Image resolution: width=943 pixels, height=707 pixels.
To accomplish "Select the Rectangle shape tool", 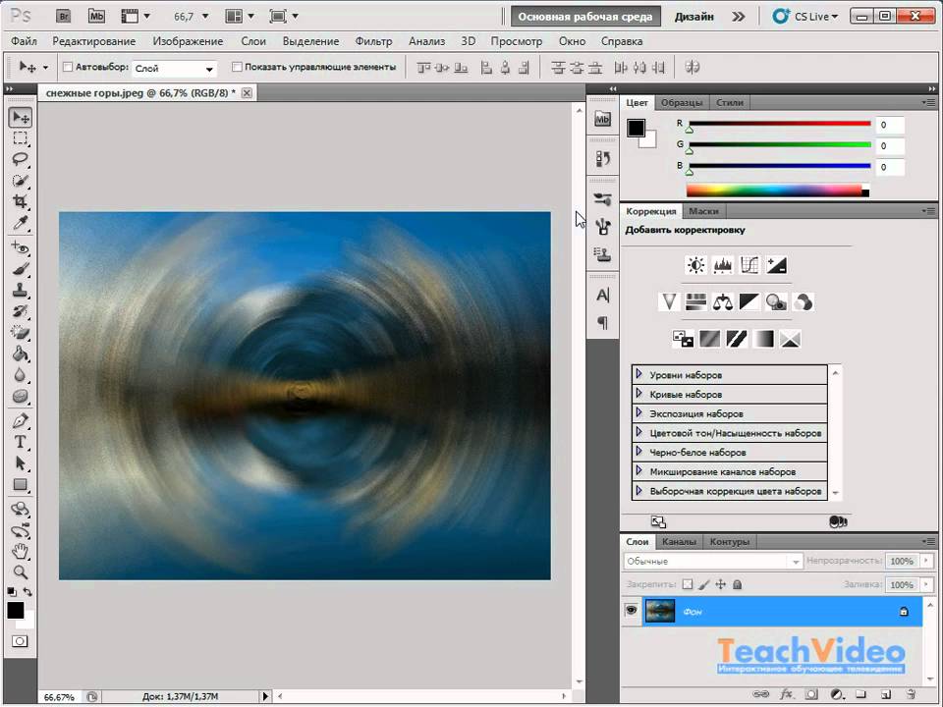I will [x=21, y=484].
